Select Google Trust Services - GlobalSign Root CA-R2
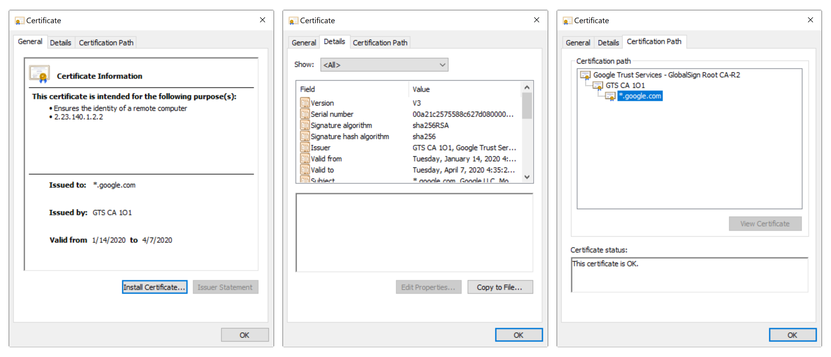The height and width of the screenshot is (357, 831). (x=666, y=75)
